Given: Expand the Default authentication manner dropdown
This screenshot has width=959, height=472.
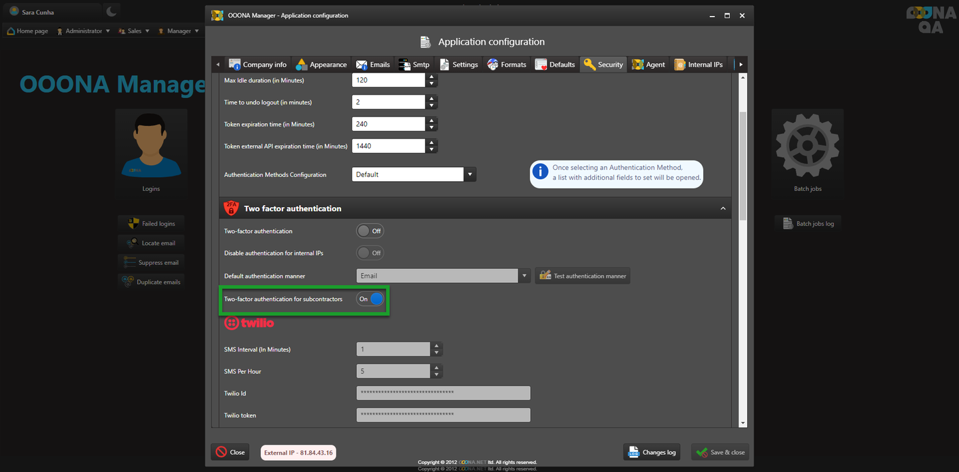Looking at the screenshot, I should click(525, 276).
